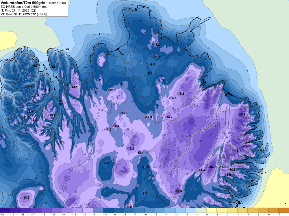Viewport: 289px width, 216px height.
Task: Click the -15.3 temperature reading
Action: (223, 167)
